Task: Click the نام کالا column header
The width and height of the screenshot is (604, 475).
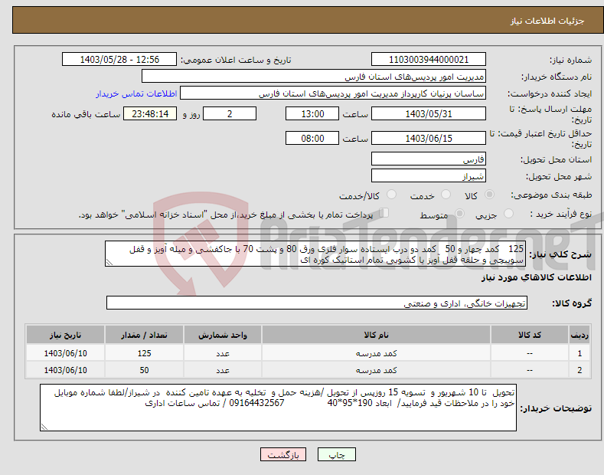Action: (x=376, y=335)
